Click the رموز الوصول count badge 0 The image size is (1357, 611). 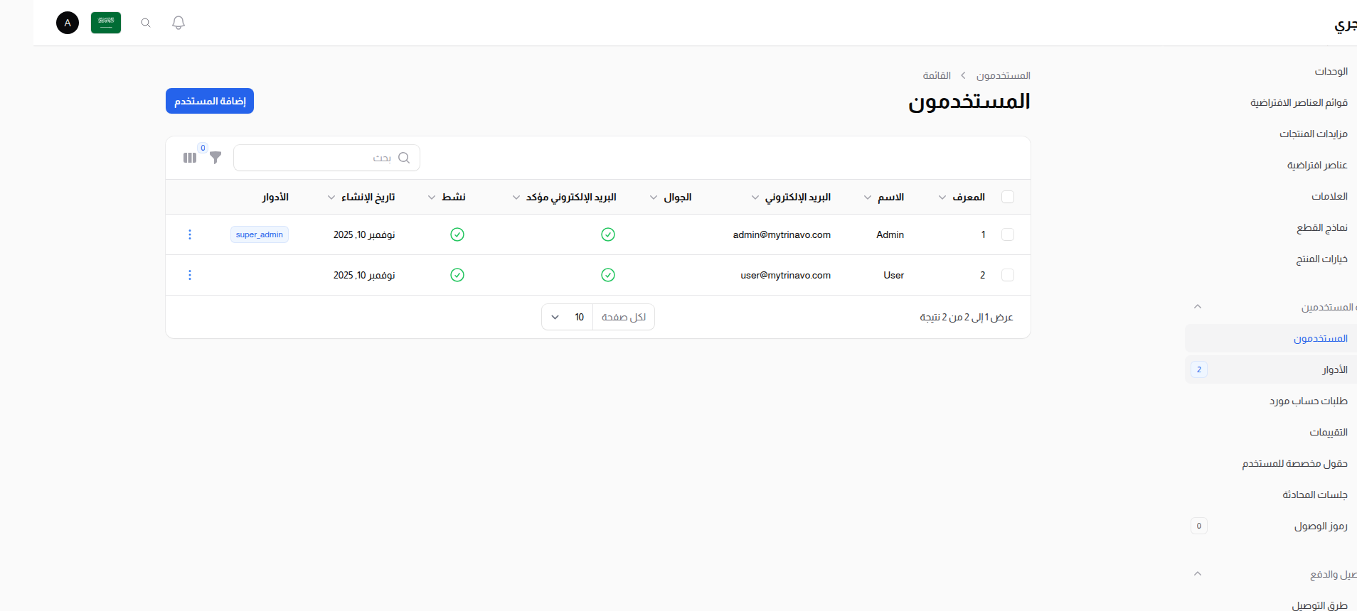(x=1199, y=526)
